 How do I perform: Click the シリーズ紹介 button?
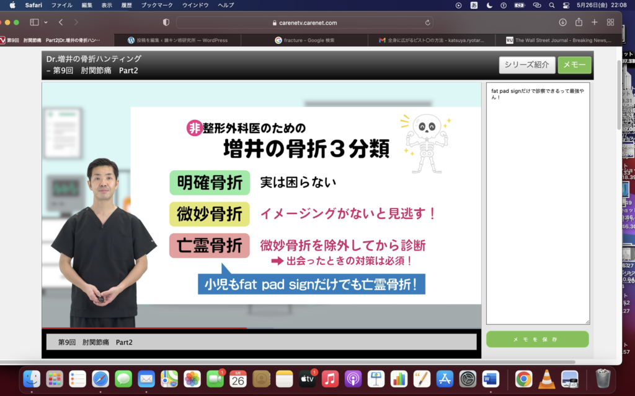point(526,65)
